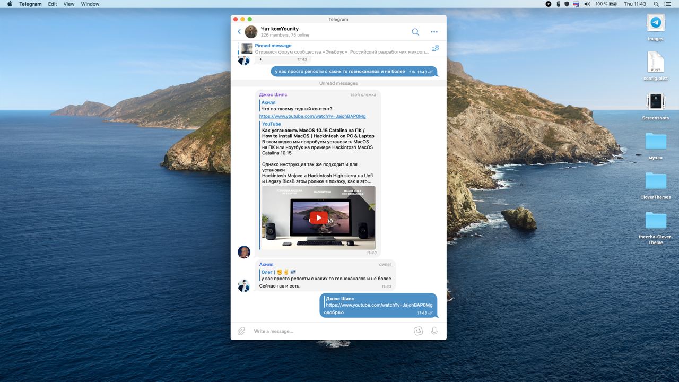Open the Чат komYounity group avatar
The height and width of the screenshot is (382, 679).
(251, 32)
